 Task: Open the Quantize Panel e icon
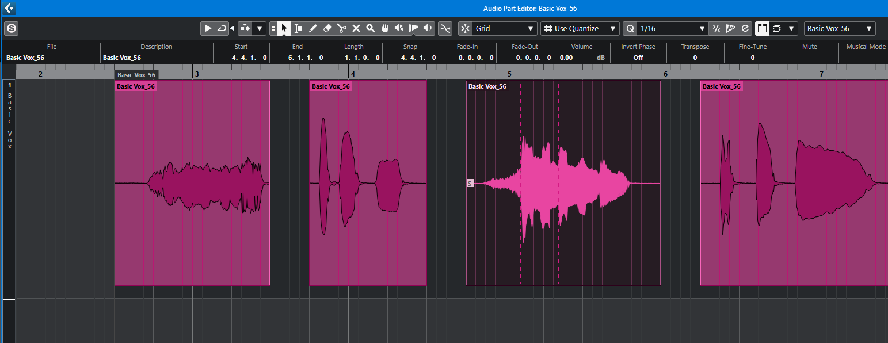(745, 28)
